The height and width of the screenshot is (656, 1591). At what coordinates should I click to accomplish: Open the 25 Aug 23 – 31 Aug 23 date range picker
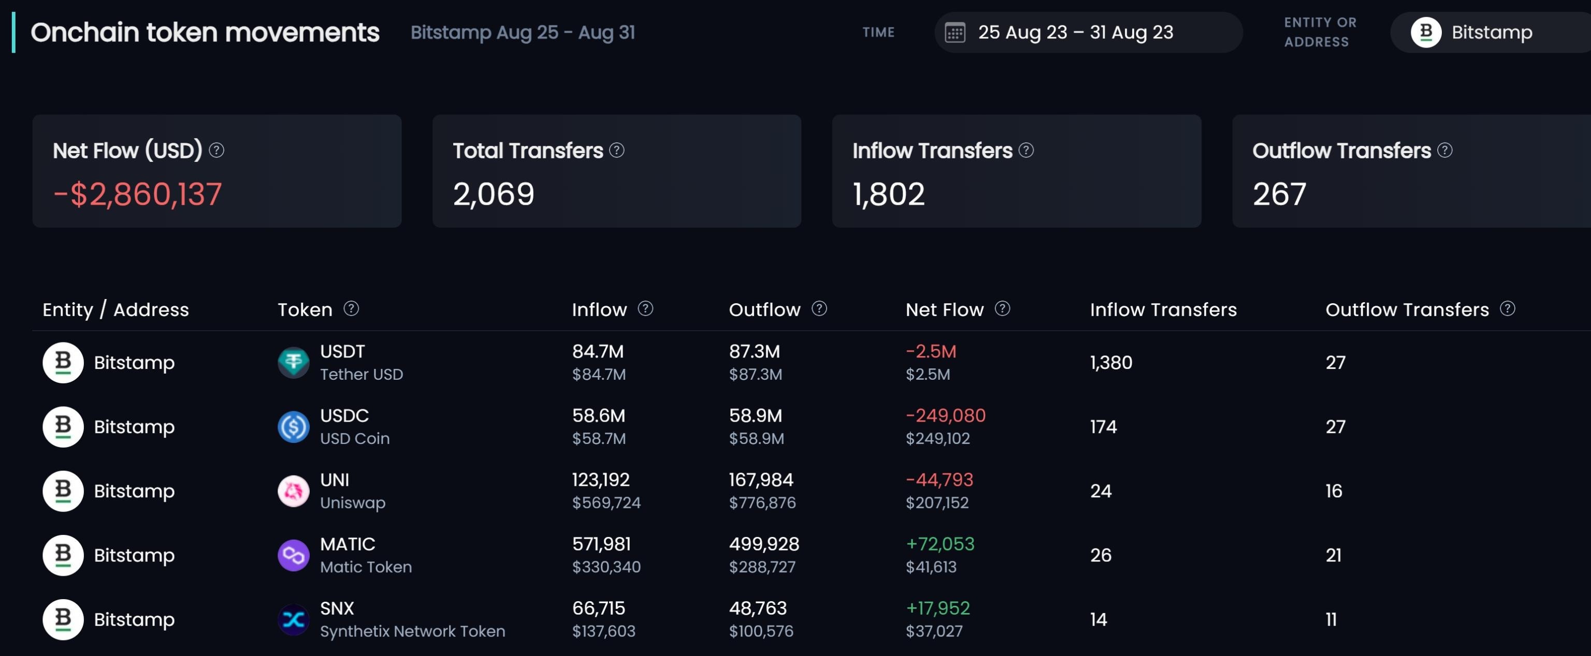tap(1088, 32)
